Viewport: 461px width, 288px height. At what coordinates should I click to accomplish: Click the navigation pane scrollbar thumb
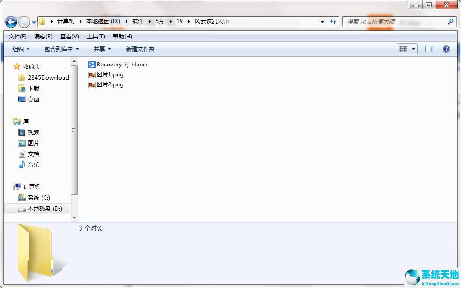coord(74,130)
